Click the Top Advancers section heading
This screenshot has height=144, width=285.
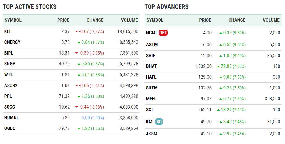tap(167, 7)
